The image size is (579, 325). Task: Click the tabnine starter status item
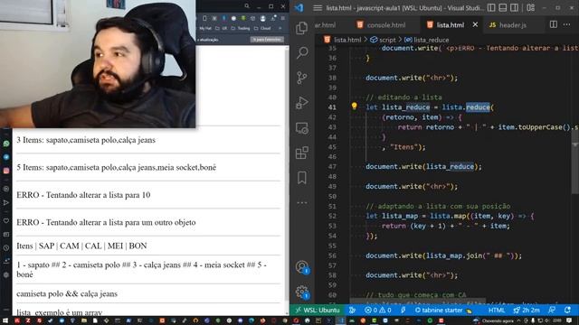coord(443,311)
